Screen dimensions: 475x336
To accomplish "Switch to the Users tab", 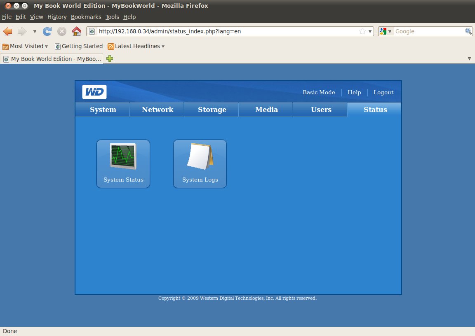I will 321,110.
